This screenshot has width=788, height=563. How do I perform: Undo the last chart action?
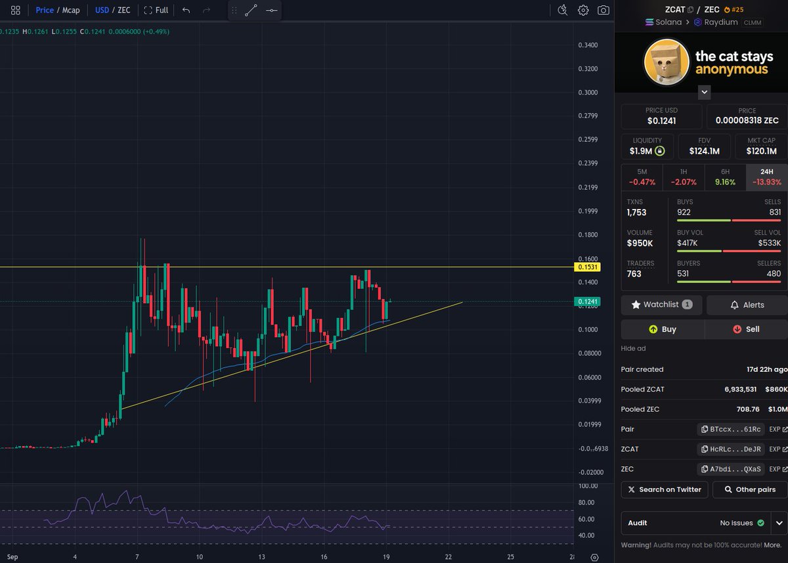click(186, 11)
